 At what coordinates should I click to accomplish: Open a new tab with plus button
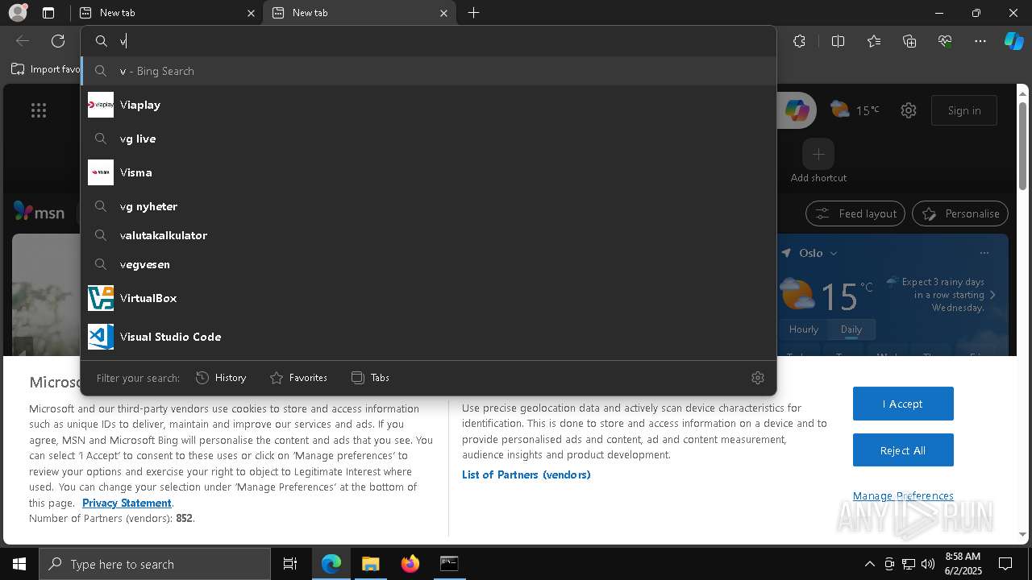[x=474, y=13]
